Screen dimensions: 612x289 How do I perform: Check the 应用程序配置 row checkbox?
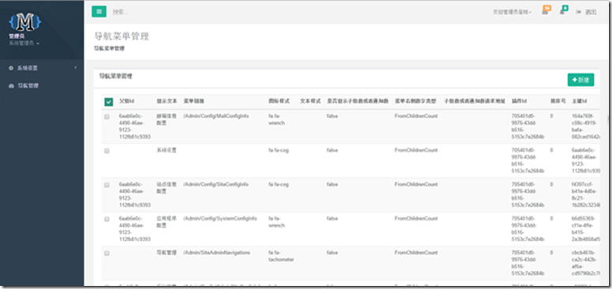pyautogui.click(x=107, y=219)
